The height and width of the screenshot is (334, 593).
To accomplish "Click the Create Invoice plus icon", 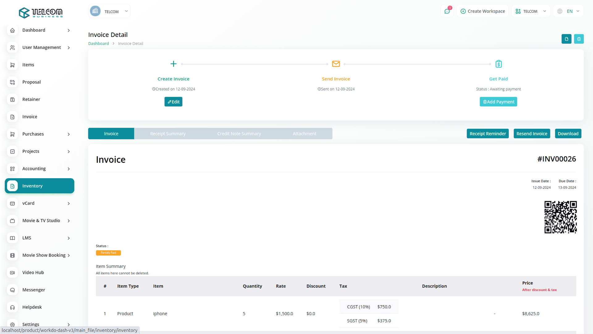I will coord(173,64).
